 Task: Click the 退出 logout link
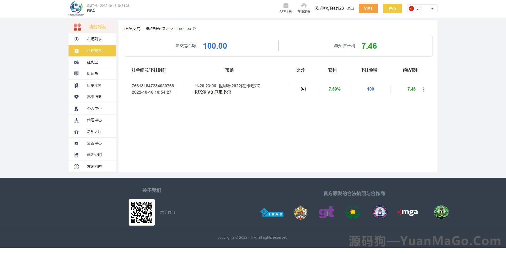350,8
